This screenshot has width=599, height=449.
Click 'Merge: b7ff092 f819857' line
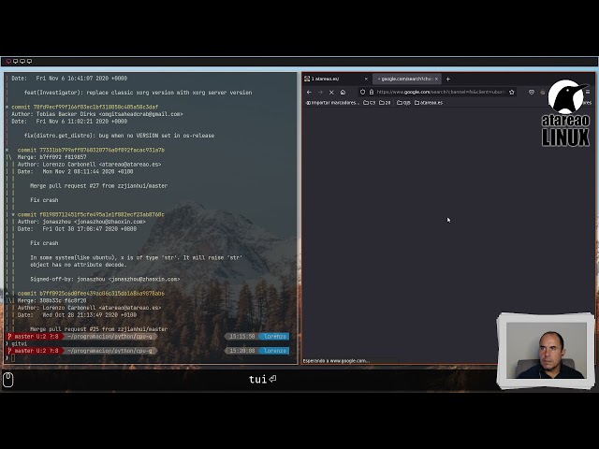point(52,157)
